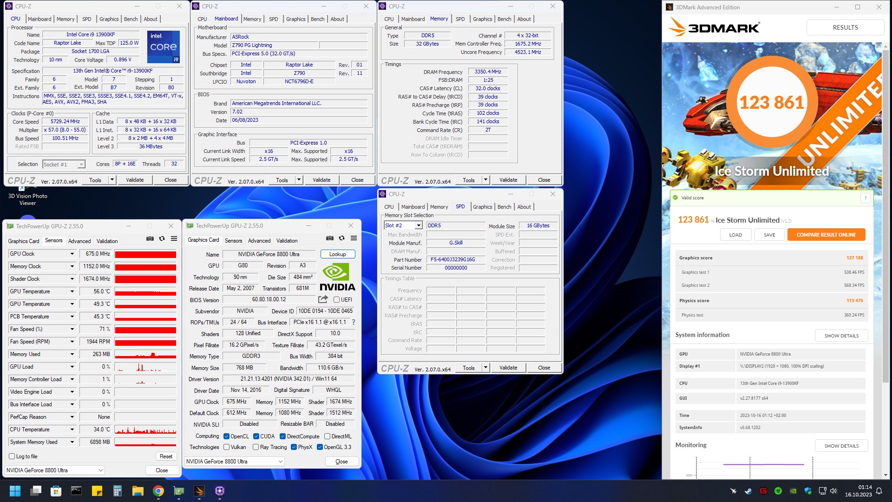Expand the Fan Speed (RPM) sensor dropdown

click(x=72, y=342)
